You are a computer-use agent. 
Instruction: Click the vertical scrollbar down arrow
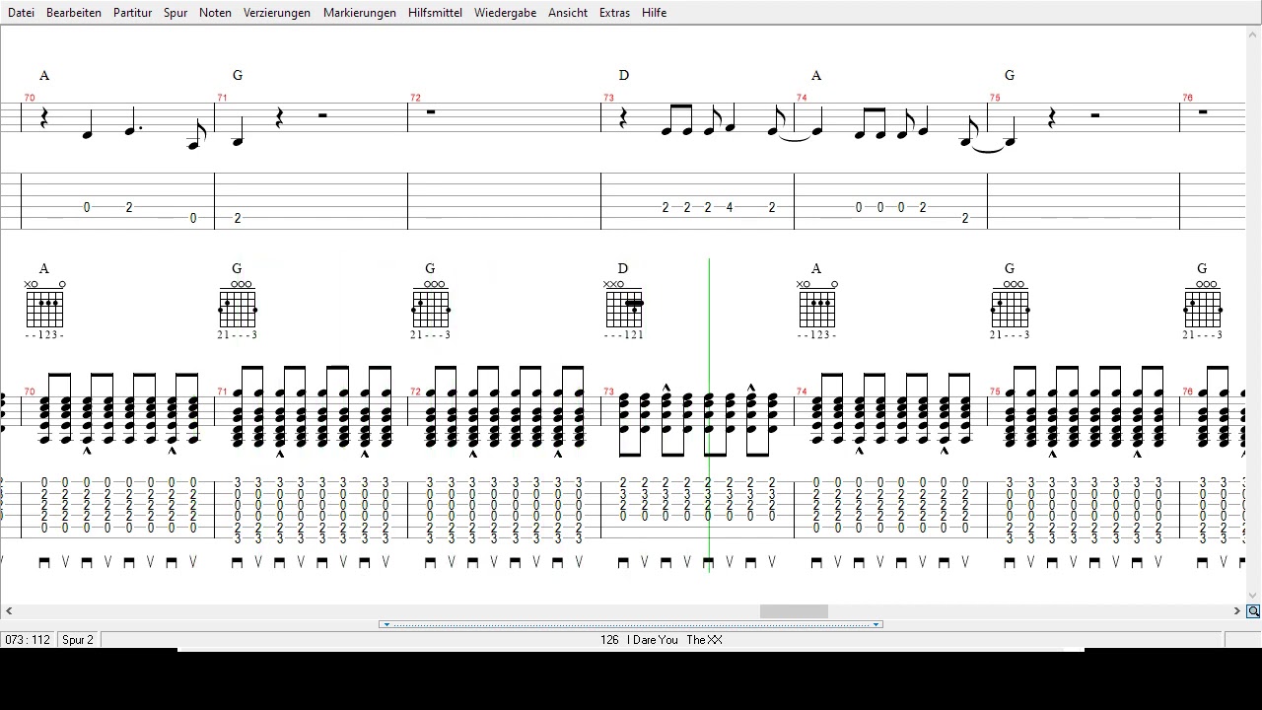tap(1253, 596)
